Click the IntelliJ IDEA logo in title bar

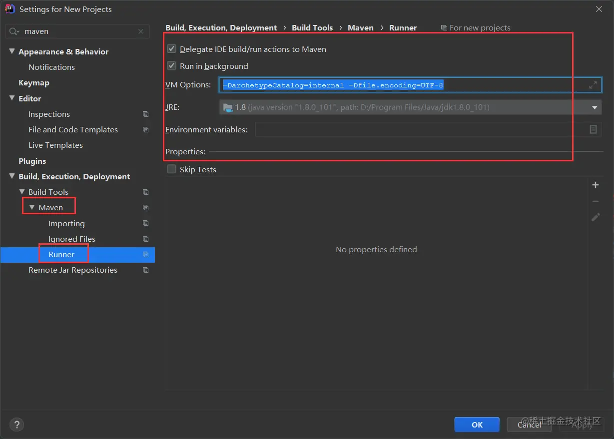[x=9, y=9]
